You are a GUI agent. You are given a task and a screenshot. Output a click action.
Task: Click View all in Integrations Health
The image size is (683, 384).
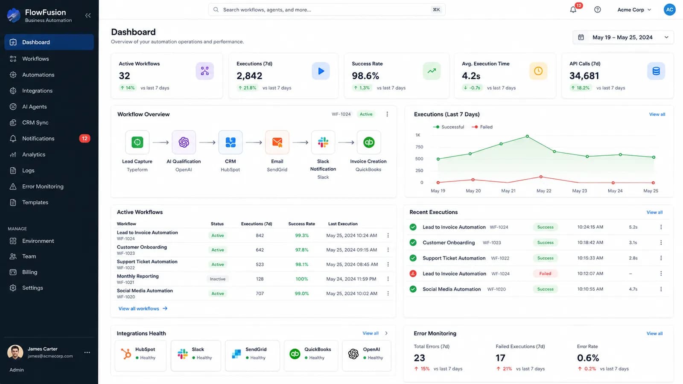pyautogui.click(x=371, y=333)
